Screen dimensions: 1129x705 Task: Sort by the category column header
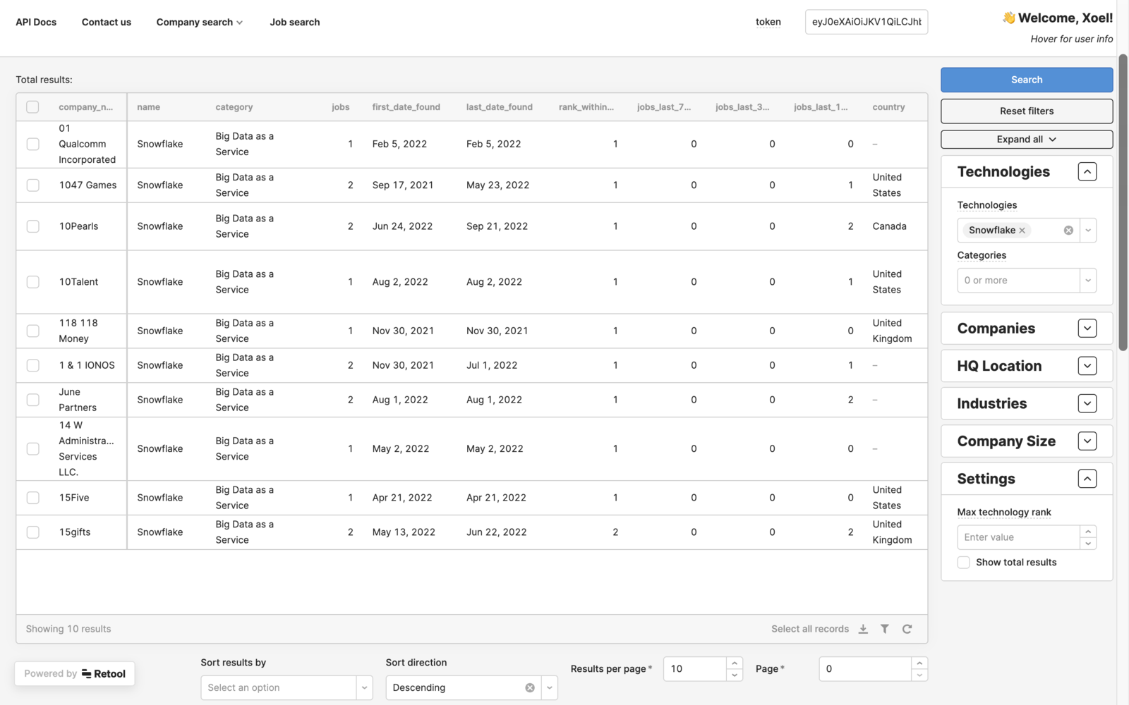pos(234,107)
